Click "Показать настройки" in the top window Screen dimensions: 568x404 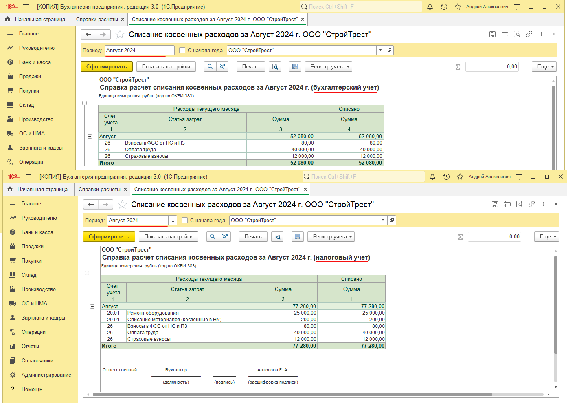pos(166,67)
